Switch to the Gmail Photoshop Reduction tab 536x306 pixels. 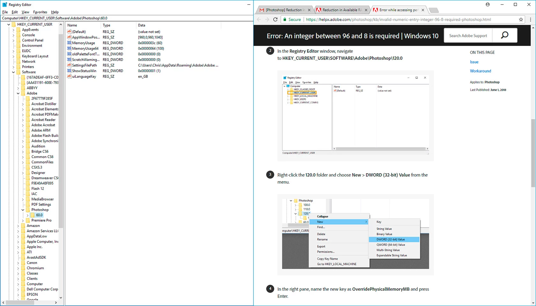pos(285,10)
